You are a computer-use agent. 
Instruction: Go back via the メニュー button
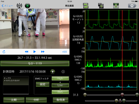pos(7,6)
